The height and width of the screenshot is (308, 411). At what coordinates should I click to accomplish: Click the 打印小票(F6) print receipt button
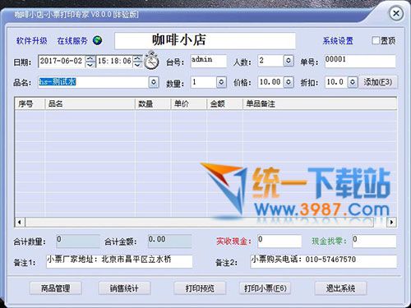click(265, 288)
